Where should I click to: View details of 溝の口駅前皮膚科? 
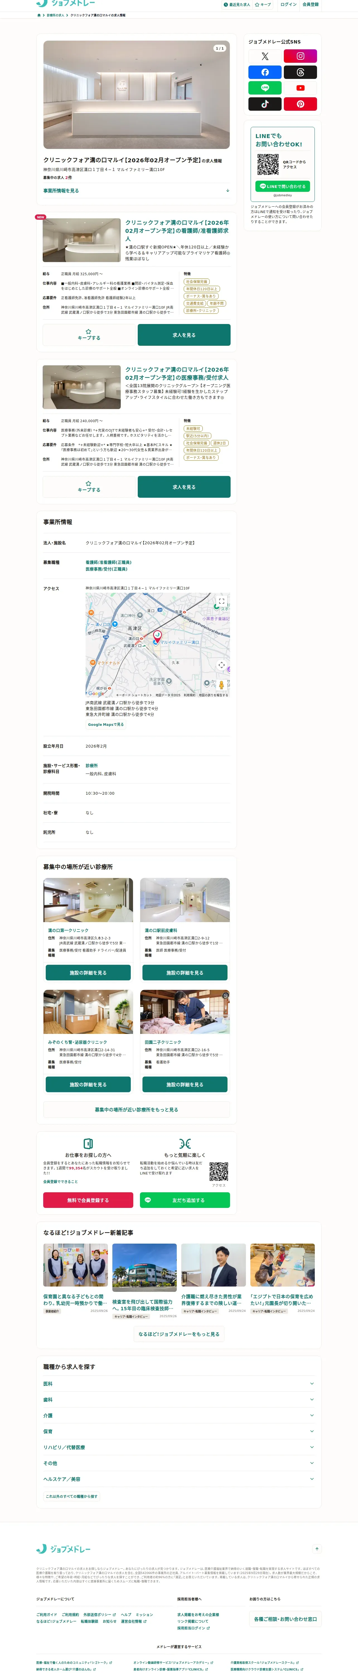point(185,973)
